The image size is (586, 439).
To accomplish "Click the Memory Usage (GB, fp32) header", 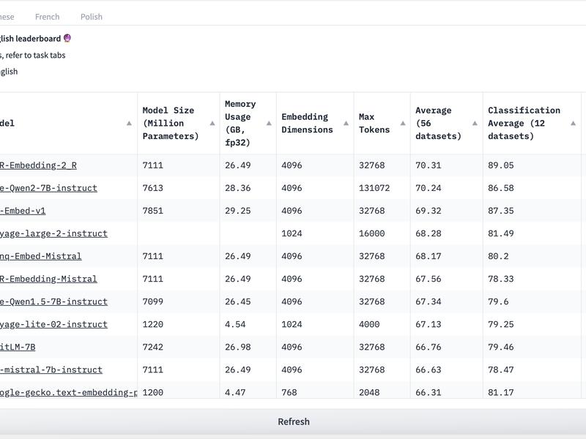I will pyautogui.click(x=240, y=123).
